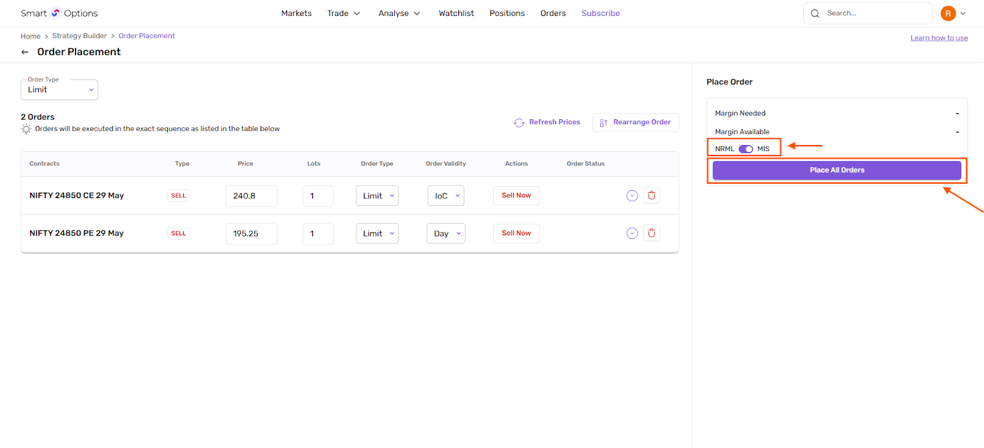The height and width of the screenshot is (448, 984).
Task: Click the Refresh Prices icon
Action: tap(519, 122)
